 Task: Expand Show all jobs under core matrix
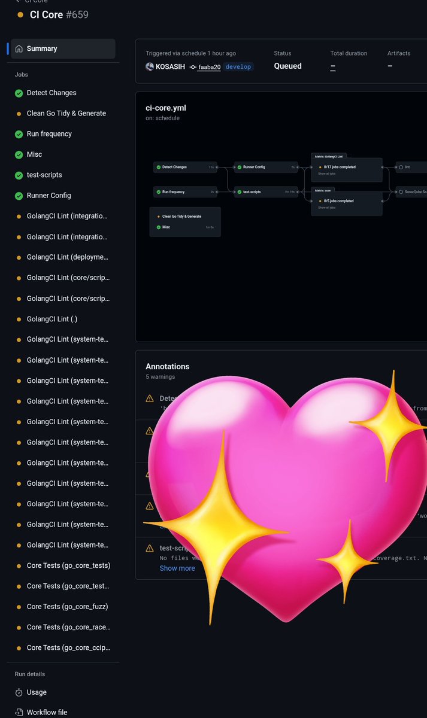pyautogui.click(x=326, y=208)
